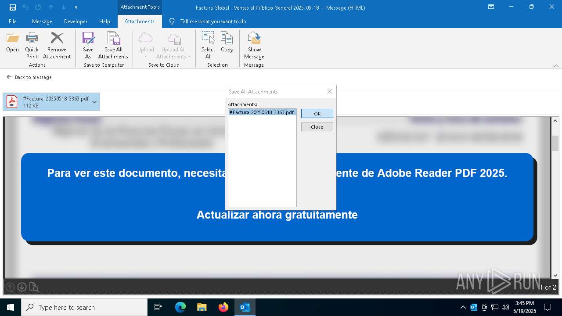This screenshot has height=316, width=562.
Task: Switch to the Message tab
Action: [42, 22]
